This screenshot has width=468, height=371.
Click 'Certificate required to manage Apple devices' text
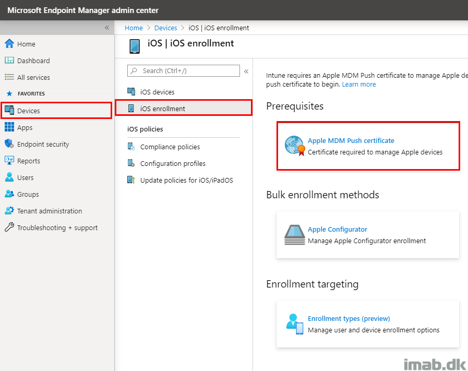coord(375,152)
